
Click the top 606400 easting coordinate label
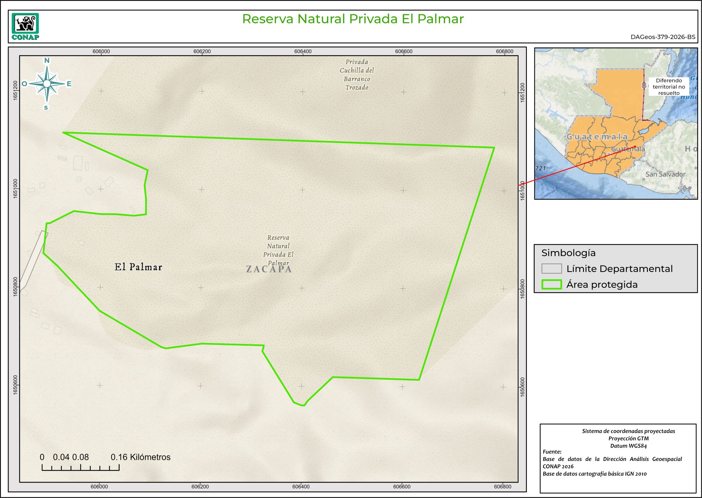pyautogui.click(x=303, y=51)
